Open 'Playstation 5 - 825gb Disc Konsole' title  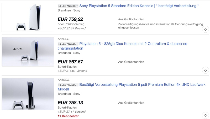pos(133,44)
